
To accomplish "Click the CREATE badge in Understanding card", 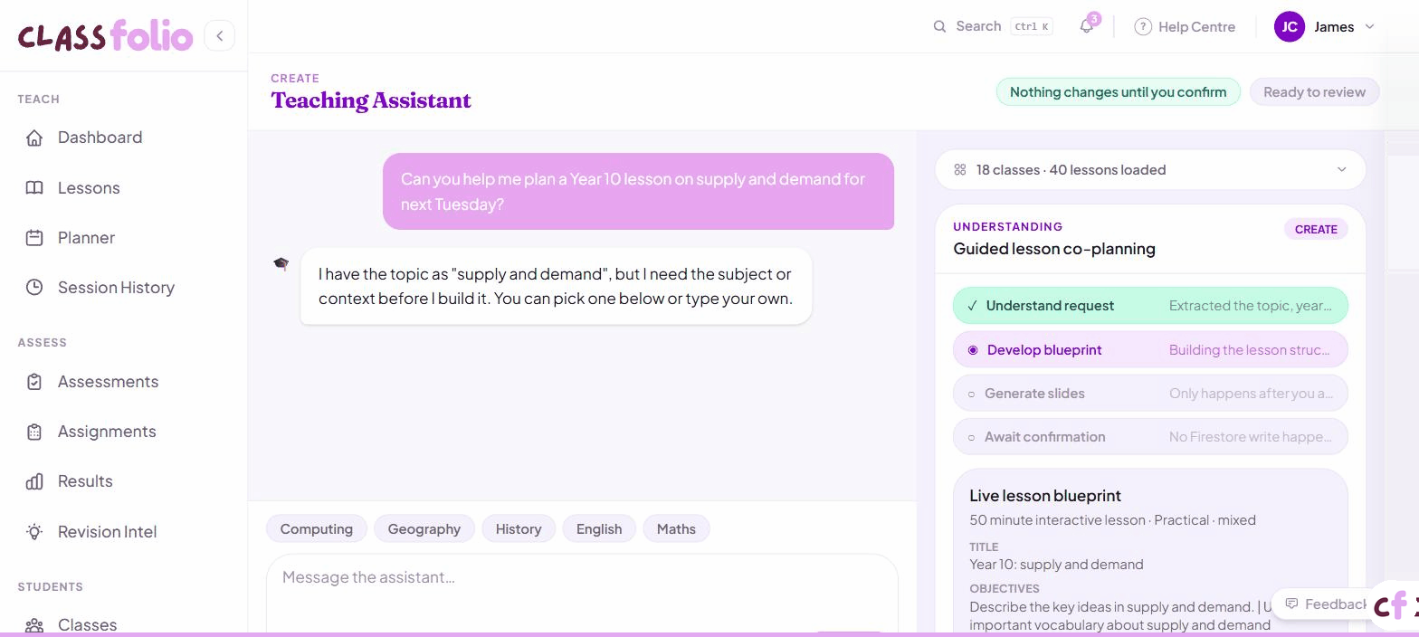I will pyautogui.click(x=1316, y=229).
